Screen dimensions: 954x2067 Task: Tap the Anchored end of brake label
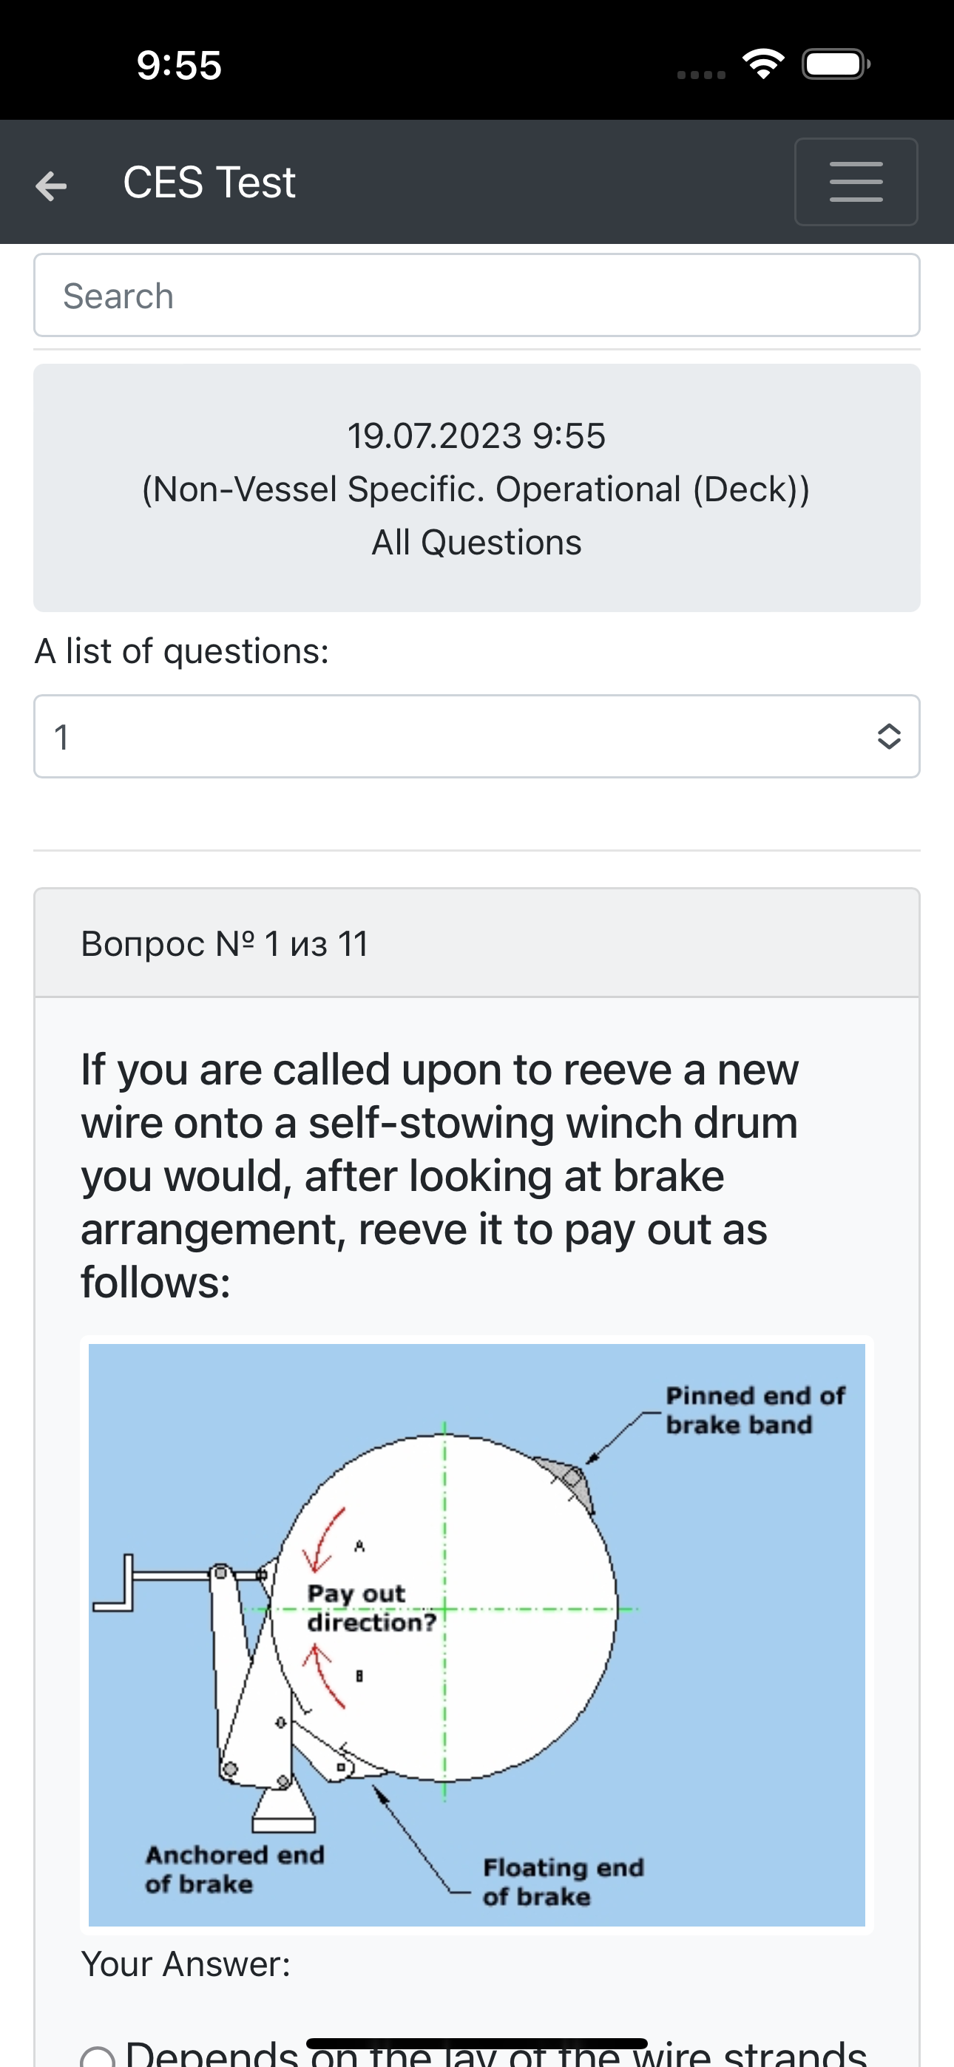point(234,1869)
